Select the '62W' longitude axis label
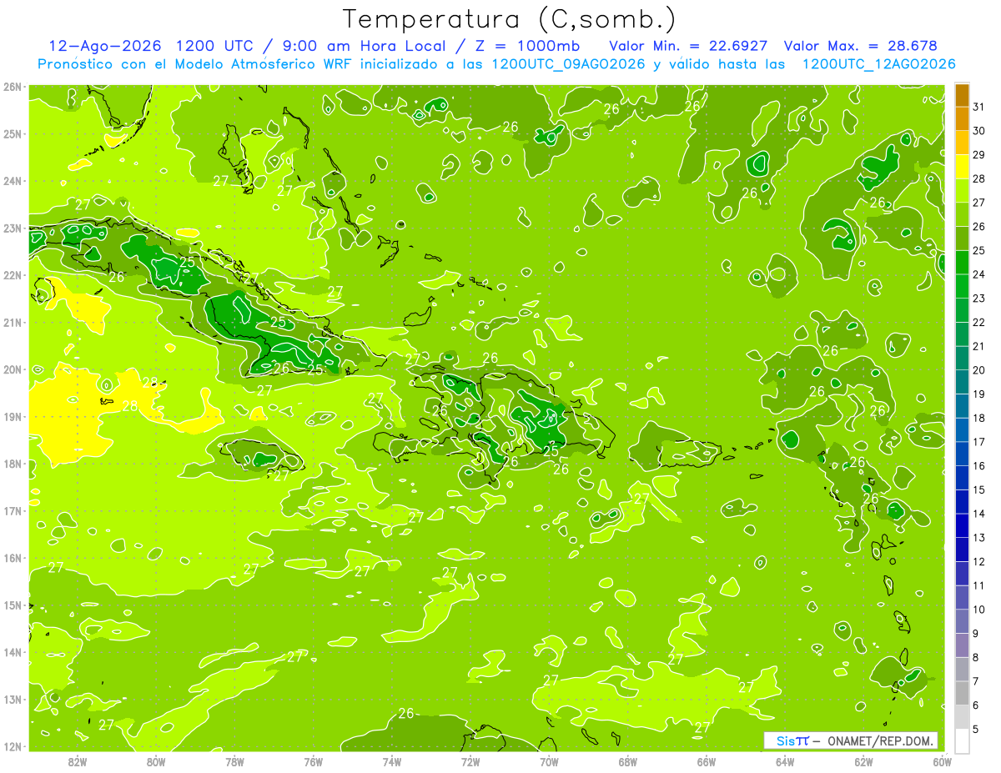This screenshot has height=773, width=1001. (863, 761)
